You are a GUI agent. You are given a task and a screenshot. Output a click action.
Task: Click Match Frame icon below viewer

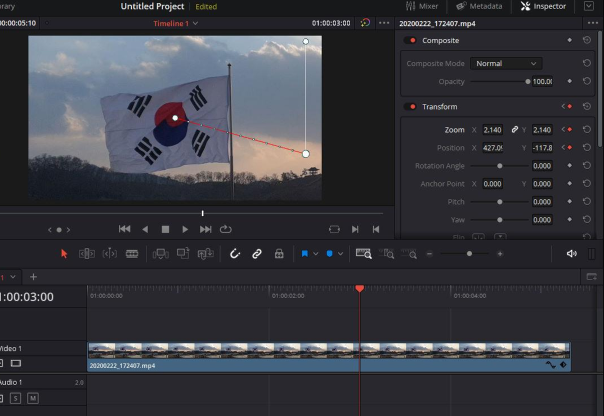[334, 229]
